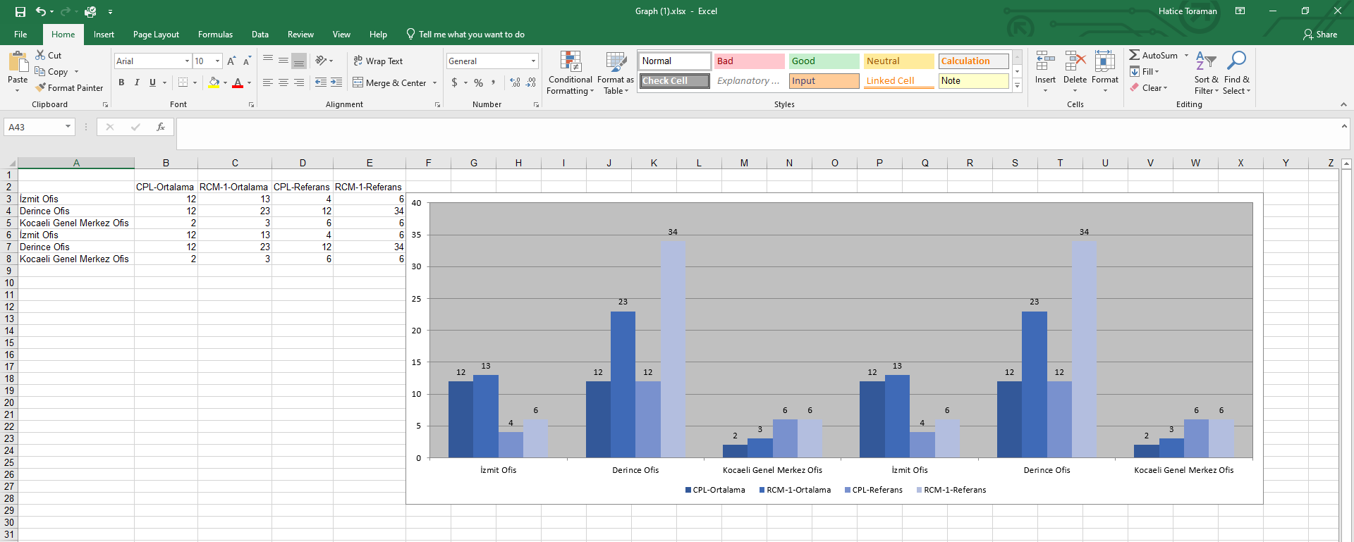Toggle Wrap Text on
Image resolution: width=1354 pixels, height=542 pixels.
(378, 61)
